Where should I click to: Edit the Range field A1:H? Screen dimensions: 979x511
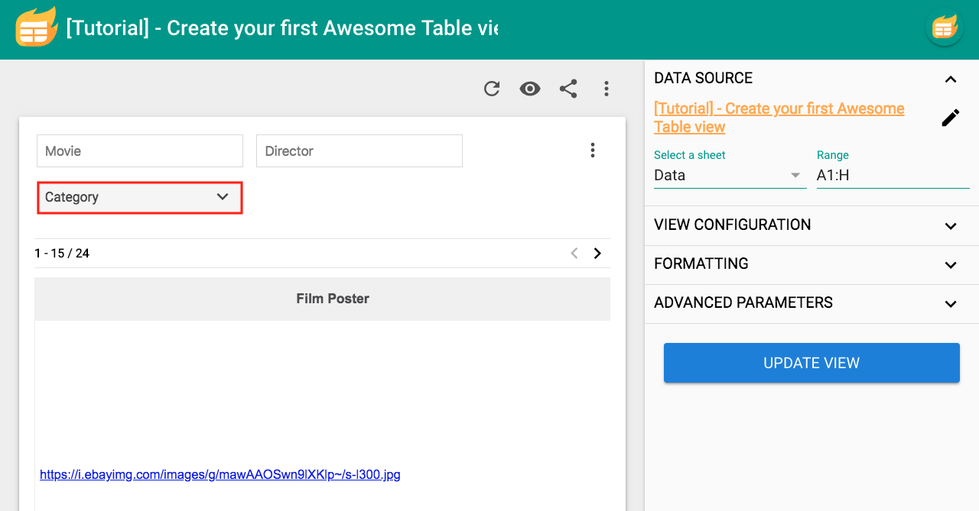point(893,175)
